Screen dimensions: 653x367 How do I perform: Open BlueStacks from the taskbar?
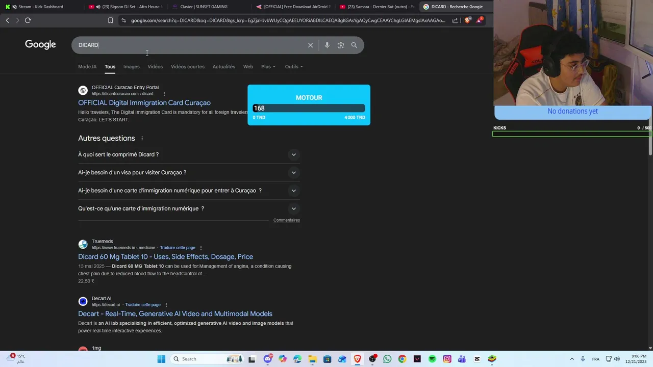pos(492,359)
